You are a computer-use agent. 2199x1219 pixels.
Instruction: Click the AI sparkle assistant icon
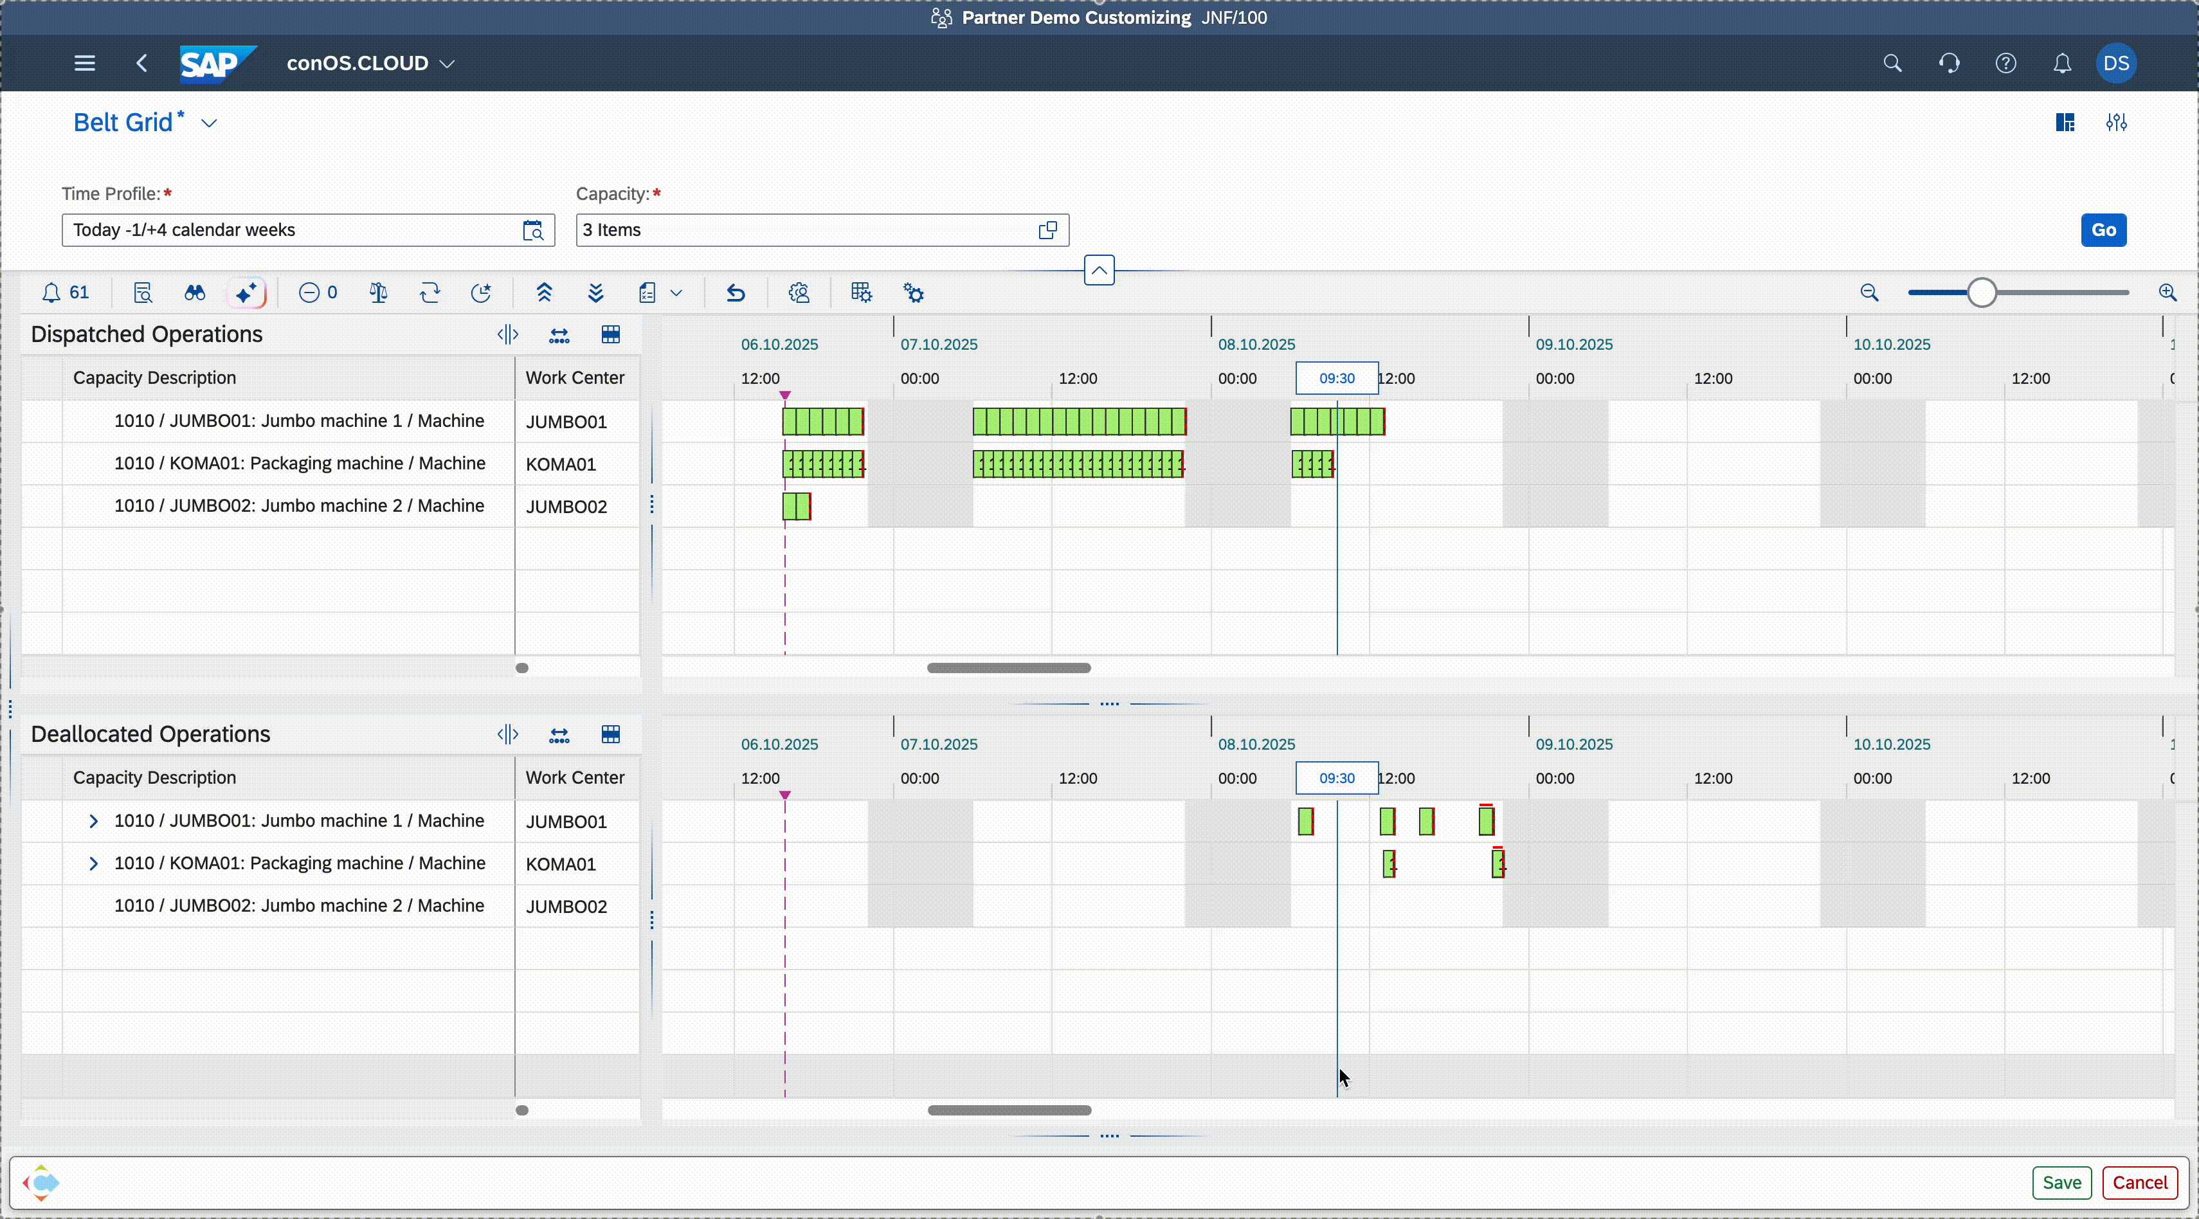pos(247,294)
